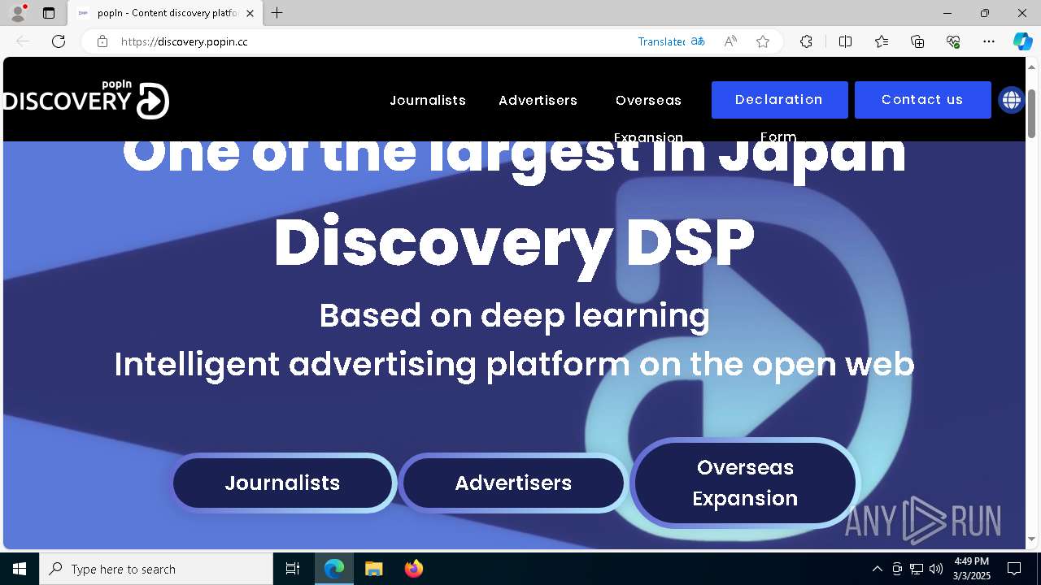
Task: Open the Favorites list
Action: coord(882,41)
